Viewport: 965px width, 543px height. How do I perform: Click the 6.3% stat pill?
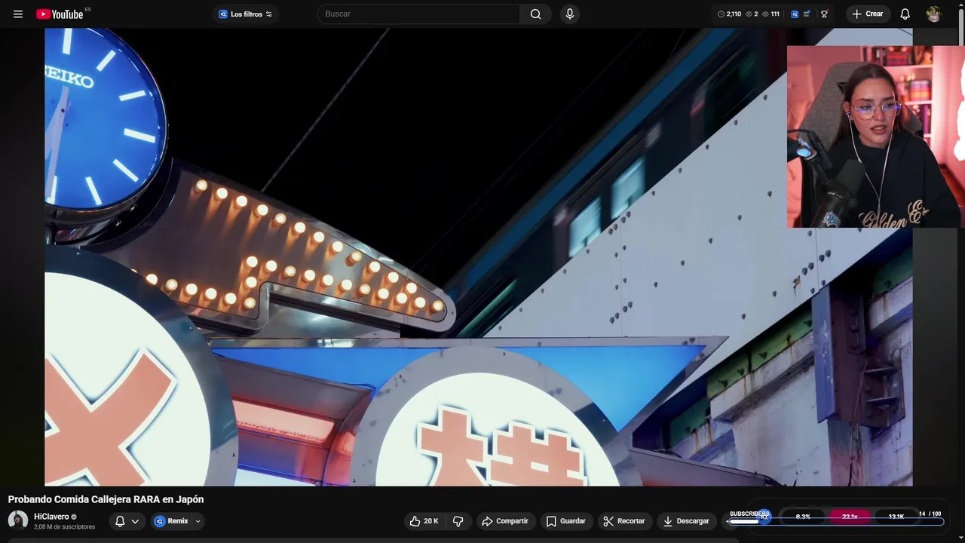(803, 517)
